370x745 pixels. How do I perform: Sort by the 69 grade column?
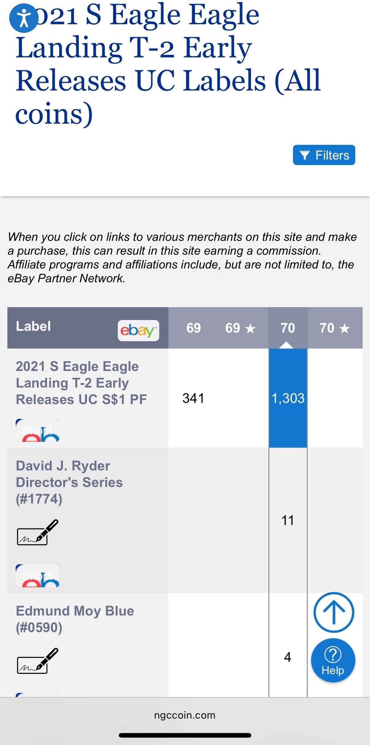point(193,328)
